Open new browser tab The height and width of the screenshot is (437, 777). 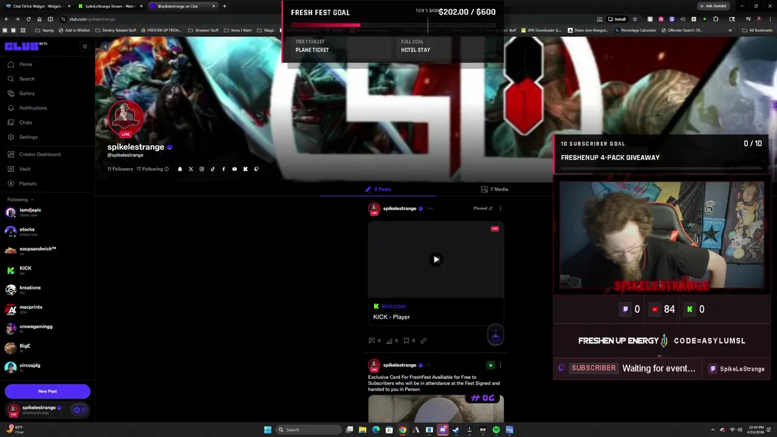(225, 6)
